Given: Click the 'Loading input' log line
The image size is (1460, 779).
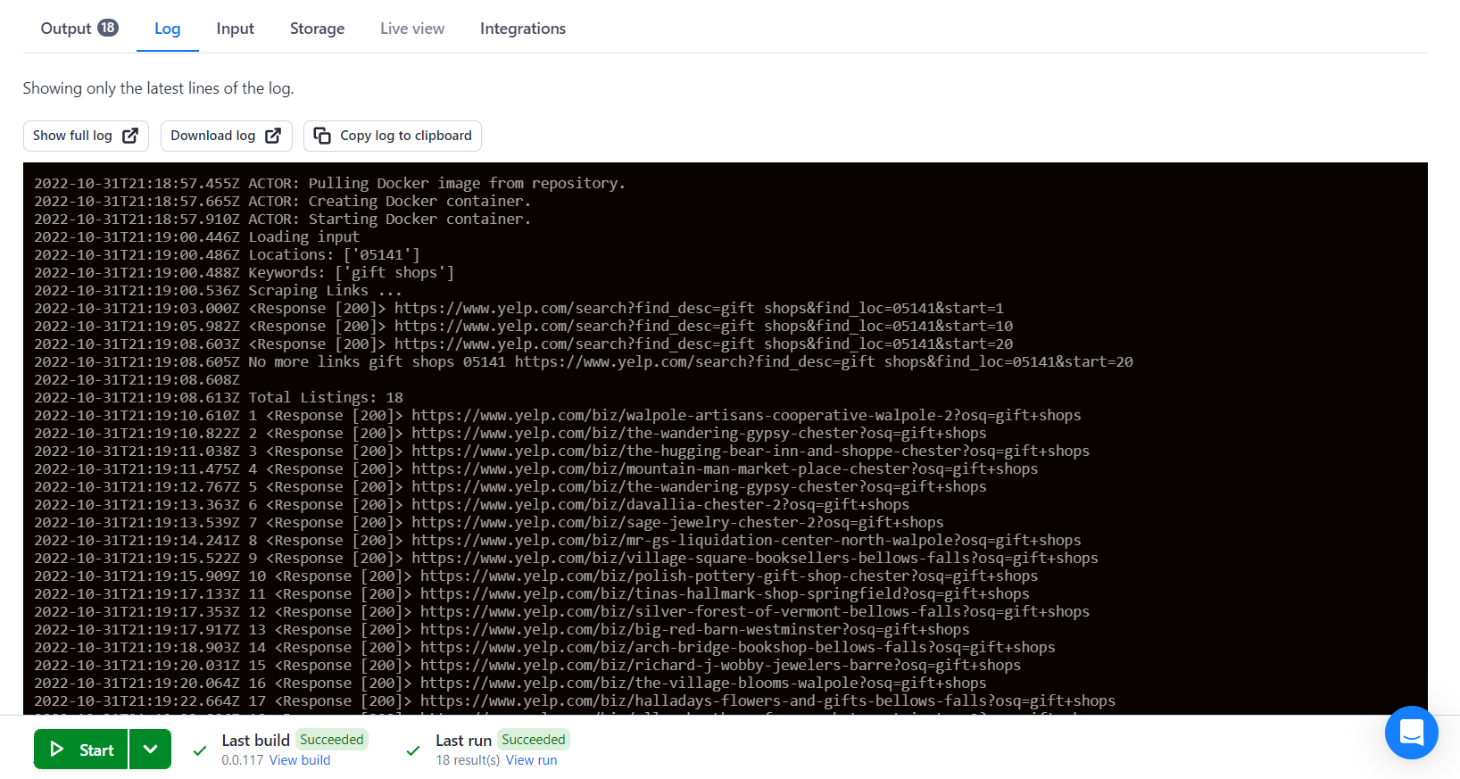Looking at the screenshot, I should 197,237.
